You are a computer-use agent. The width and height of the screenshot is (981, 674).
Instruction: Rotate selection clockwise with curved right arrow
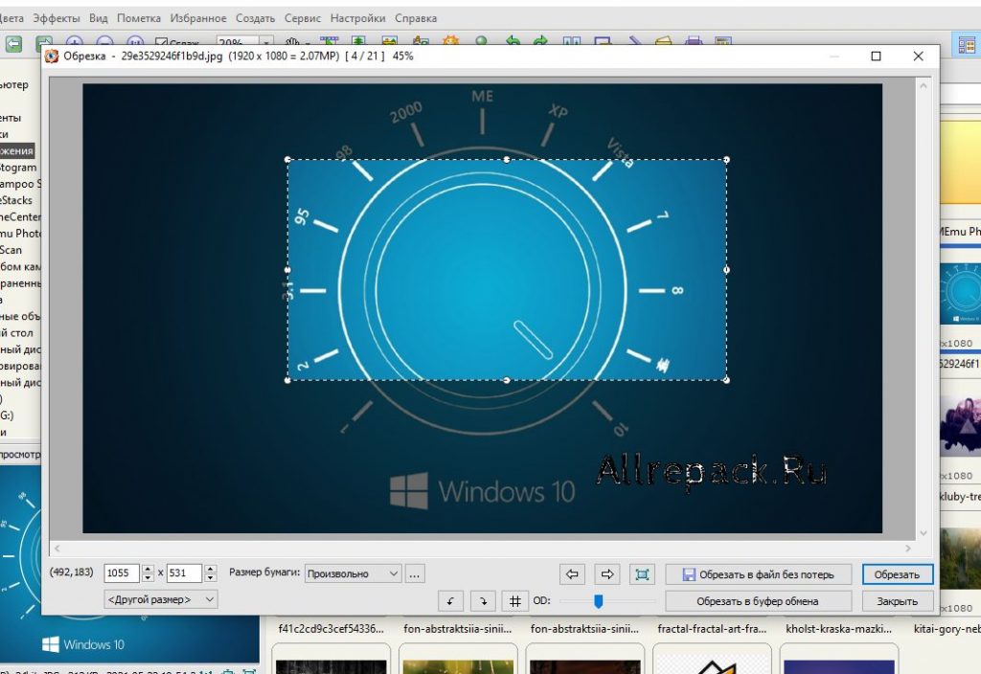tap(483, 601)
